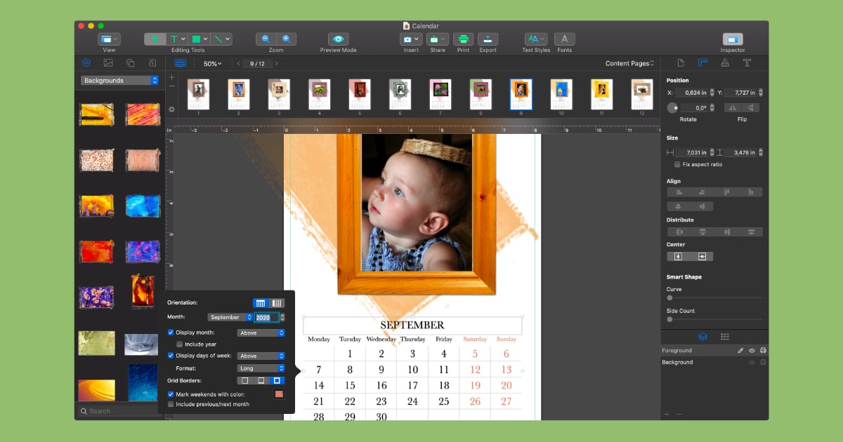Click the weekend color swatch
This screenshot has height=442, width=843.
point(279,394)
